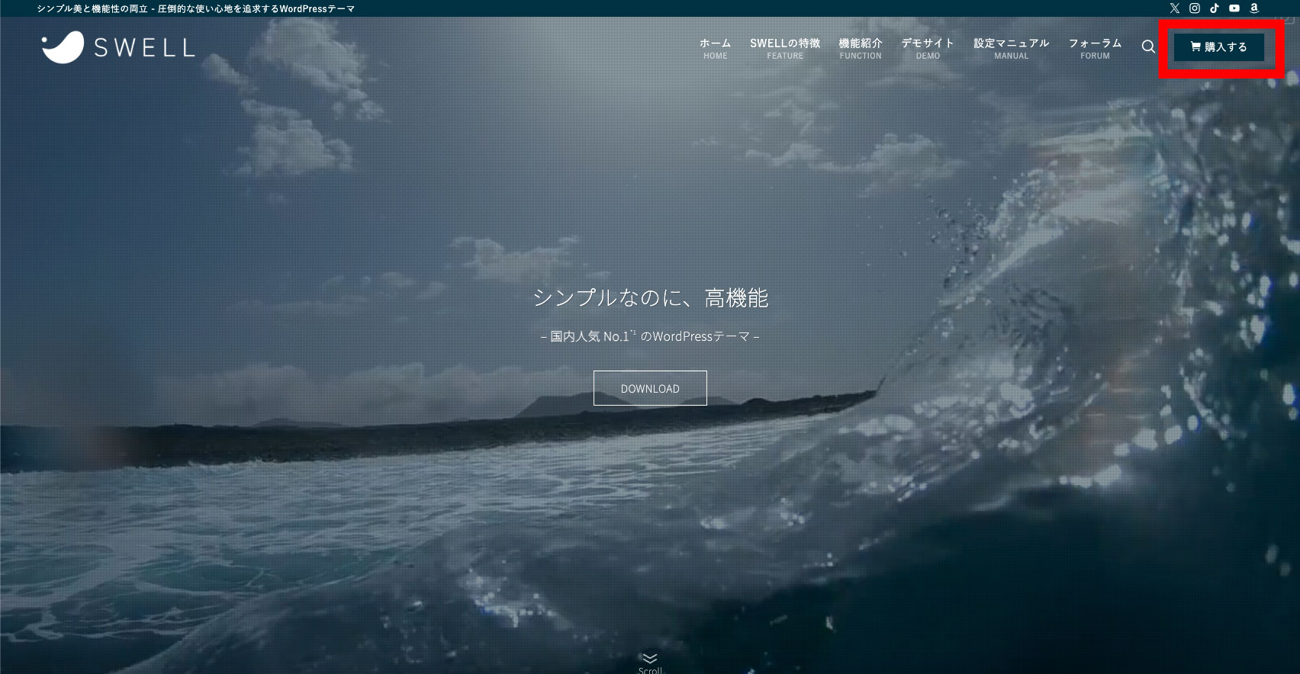The height and width of the screenshot is (674, 1300).
Task: Click the magnifying glass search icon
Action: [x=1148, y=47]
